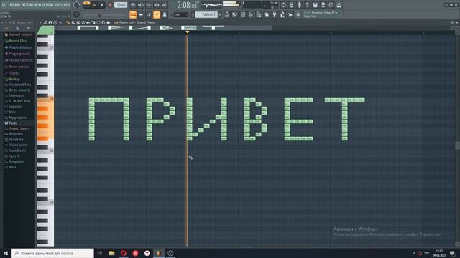
Task: Toggle the piano roll magnet snap icon
Action: [x=50, y=22]
